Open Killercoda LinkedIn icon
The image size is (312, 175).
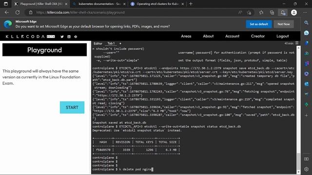(x=69, y=36)
